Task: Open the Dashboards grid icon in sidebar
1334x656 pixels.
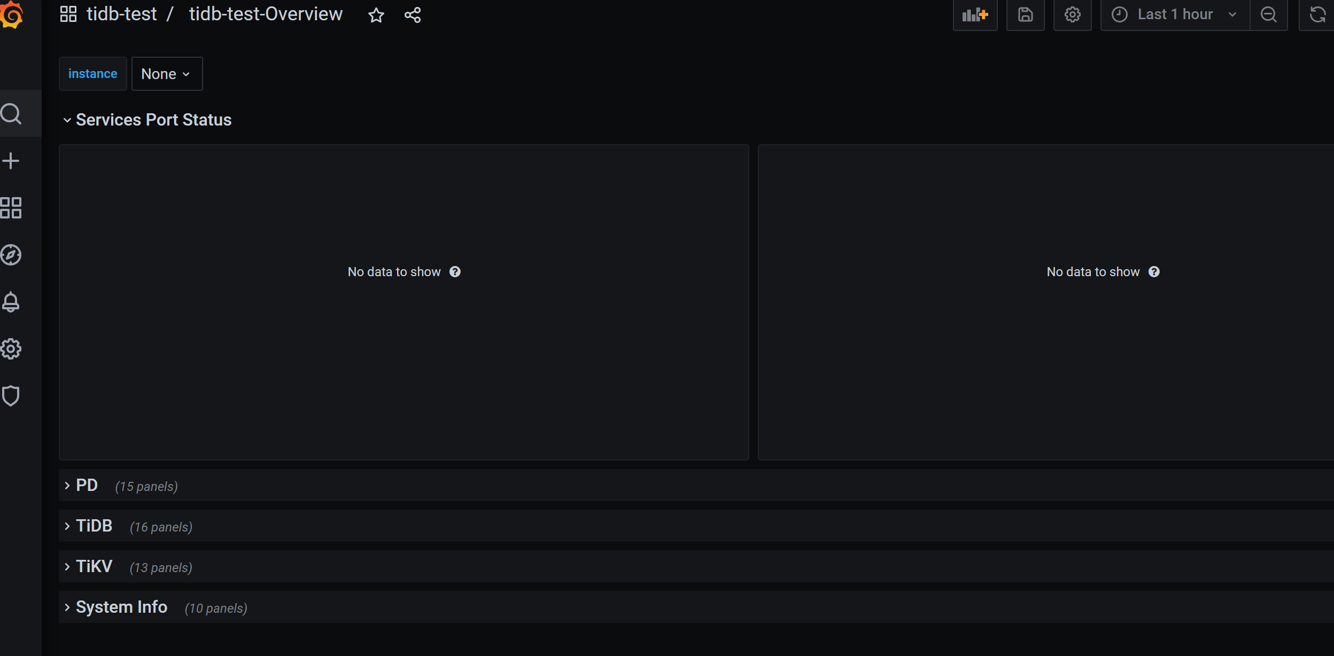Action: tap(11, 208)
